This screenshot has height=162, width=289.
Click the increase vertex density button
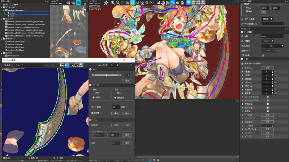(x=116, y=113)
